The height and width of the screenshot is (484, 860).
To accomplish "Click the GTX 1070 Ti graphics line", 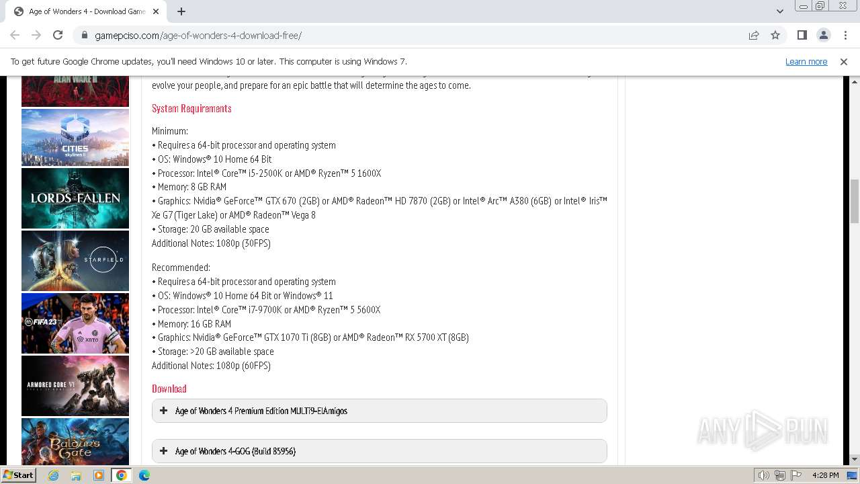I will [x=310, y=337].
